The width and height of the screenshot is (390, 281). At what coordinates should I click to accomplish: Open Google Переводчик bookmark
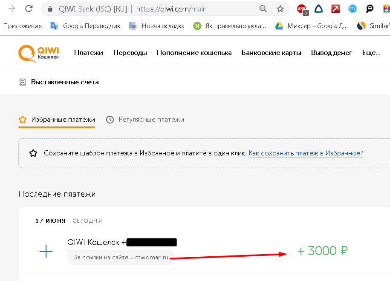click(85, 26)
